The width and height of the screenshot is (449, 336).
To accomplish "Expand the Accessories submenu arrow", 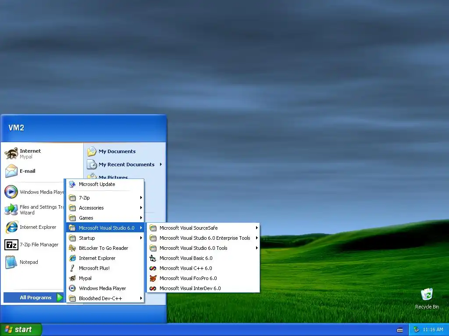I will pos(141,208).
